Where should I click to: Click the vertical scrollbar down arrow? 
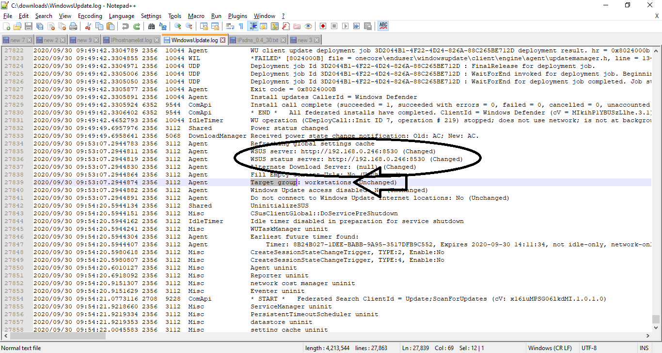(656, 328)
